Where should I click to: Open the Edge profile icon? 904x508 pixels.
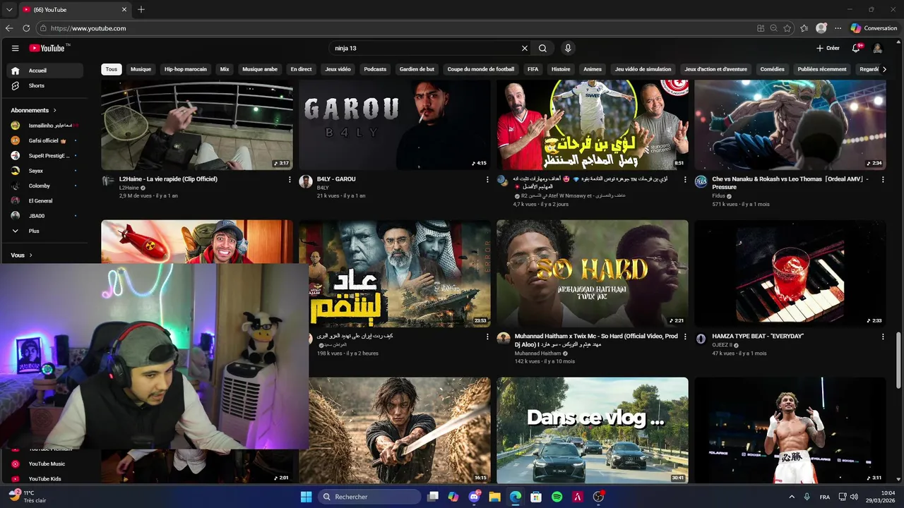click(821, 28)
